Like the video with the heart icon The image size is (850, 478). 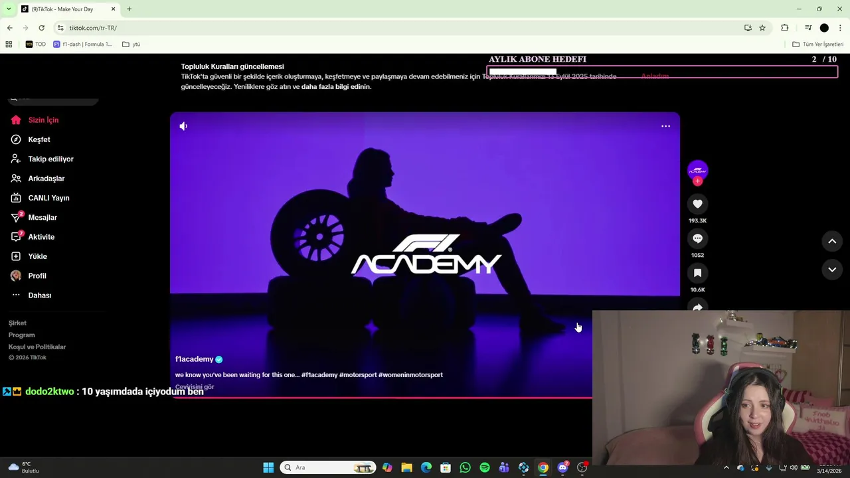(x=697, y=204)
